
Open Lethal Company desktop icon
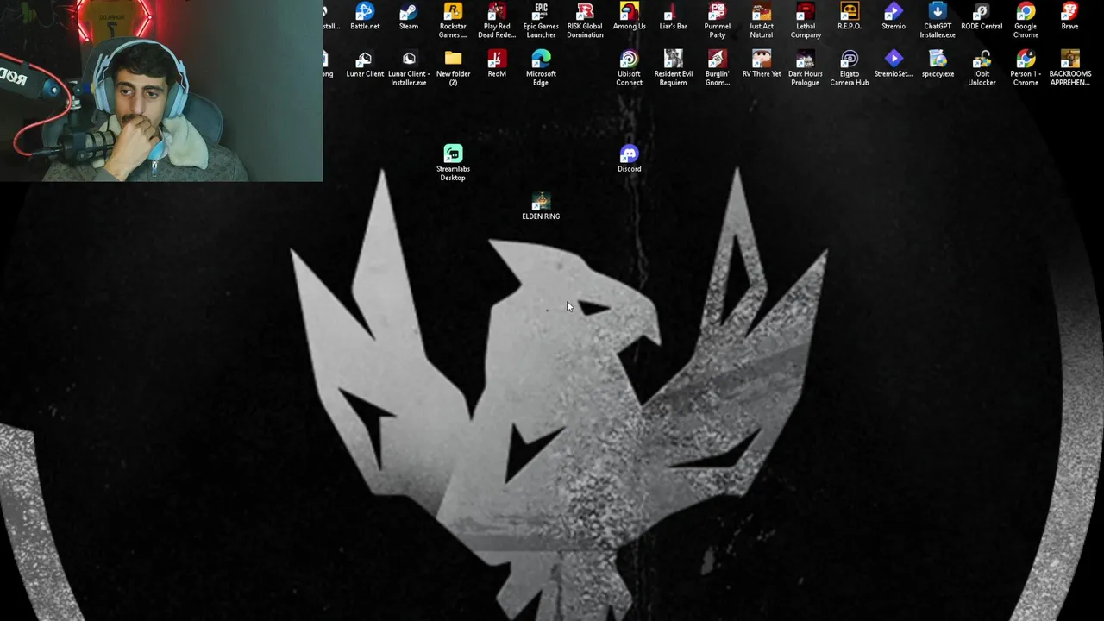coord(805,21)
